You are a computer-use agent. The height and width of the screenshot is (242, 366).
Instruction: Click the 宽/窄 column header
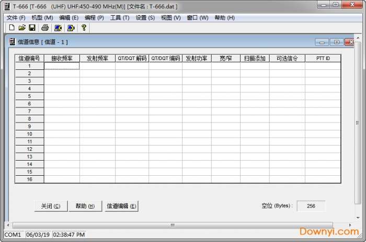coord(226,58)
